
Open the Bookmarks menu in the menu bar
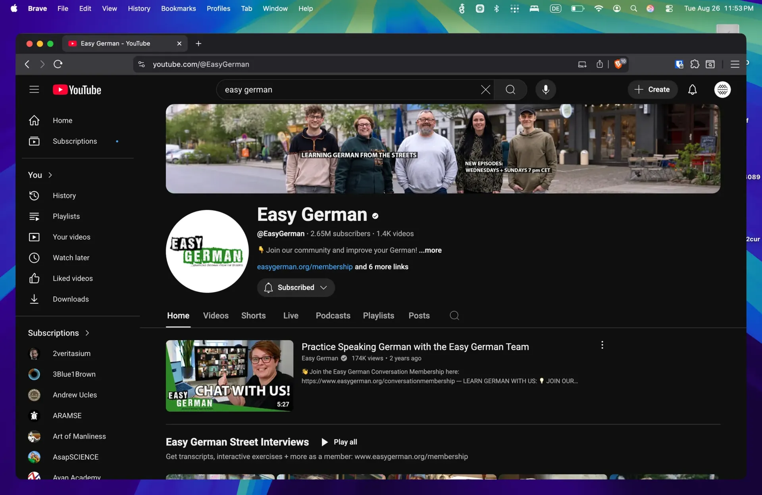(x=179, y=8)
